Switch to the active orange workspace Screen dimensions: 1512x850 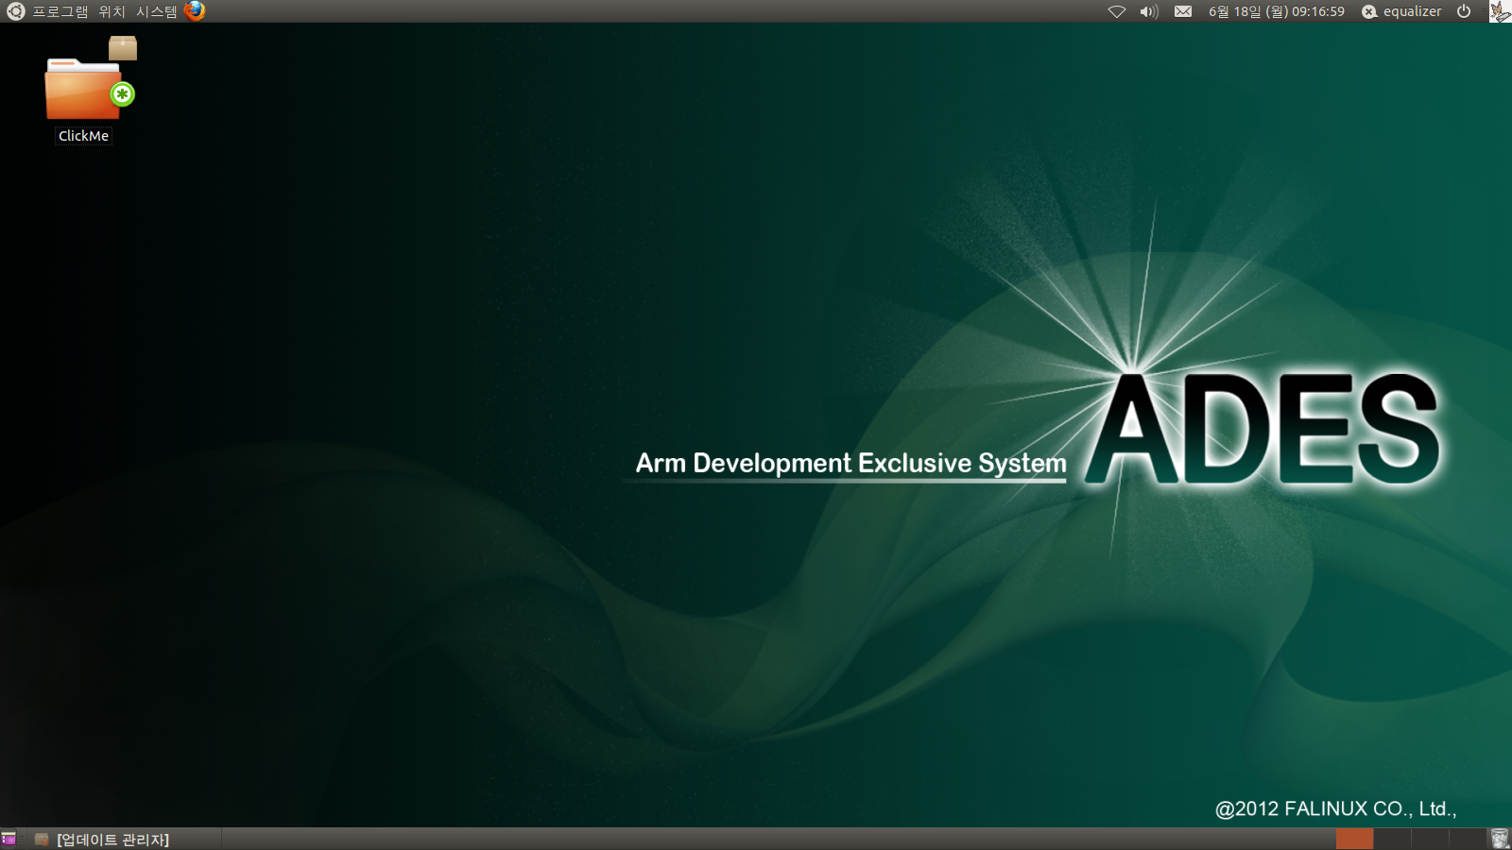click(1354, 839)
